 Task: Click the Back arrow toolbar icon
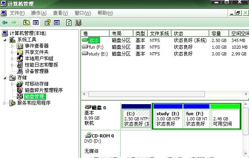coord(5,23)
